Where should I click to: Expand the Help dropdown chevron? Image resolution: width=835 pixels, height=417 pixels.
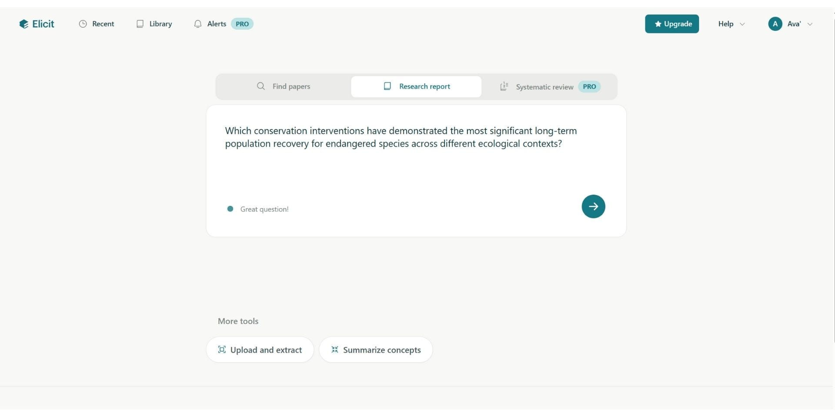coord(742,24)
